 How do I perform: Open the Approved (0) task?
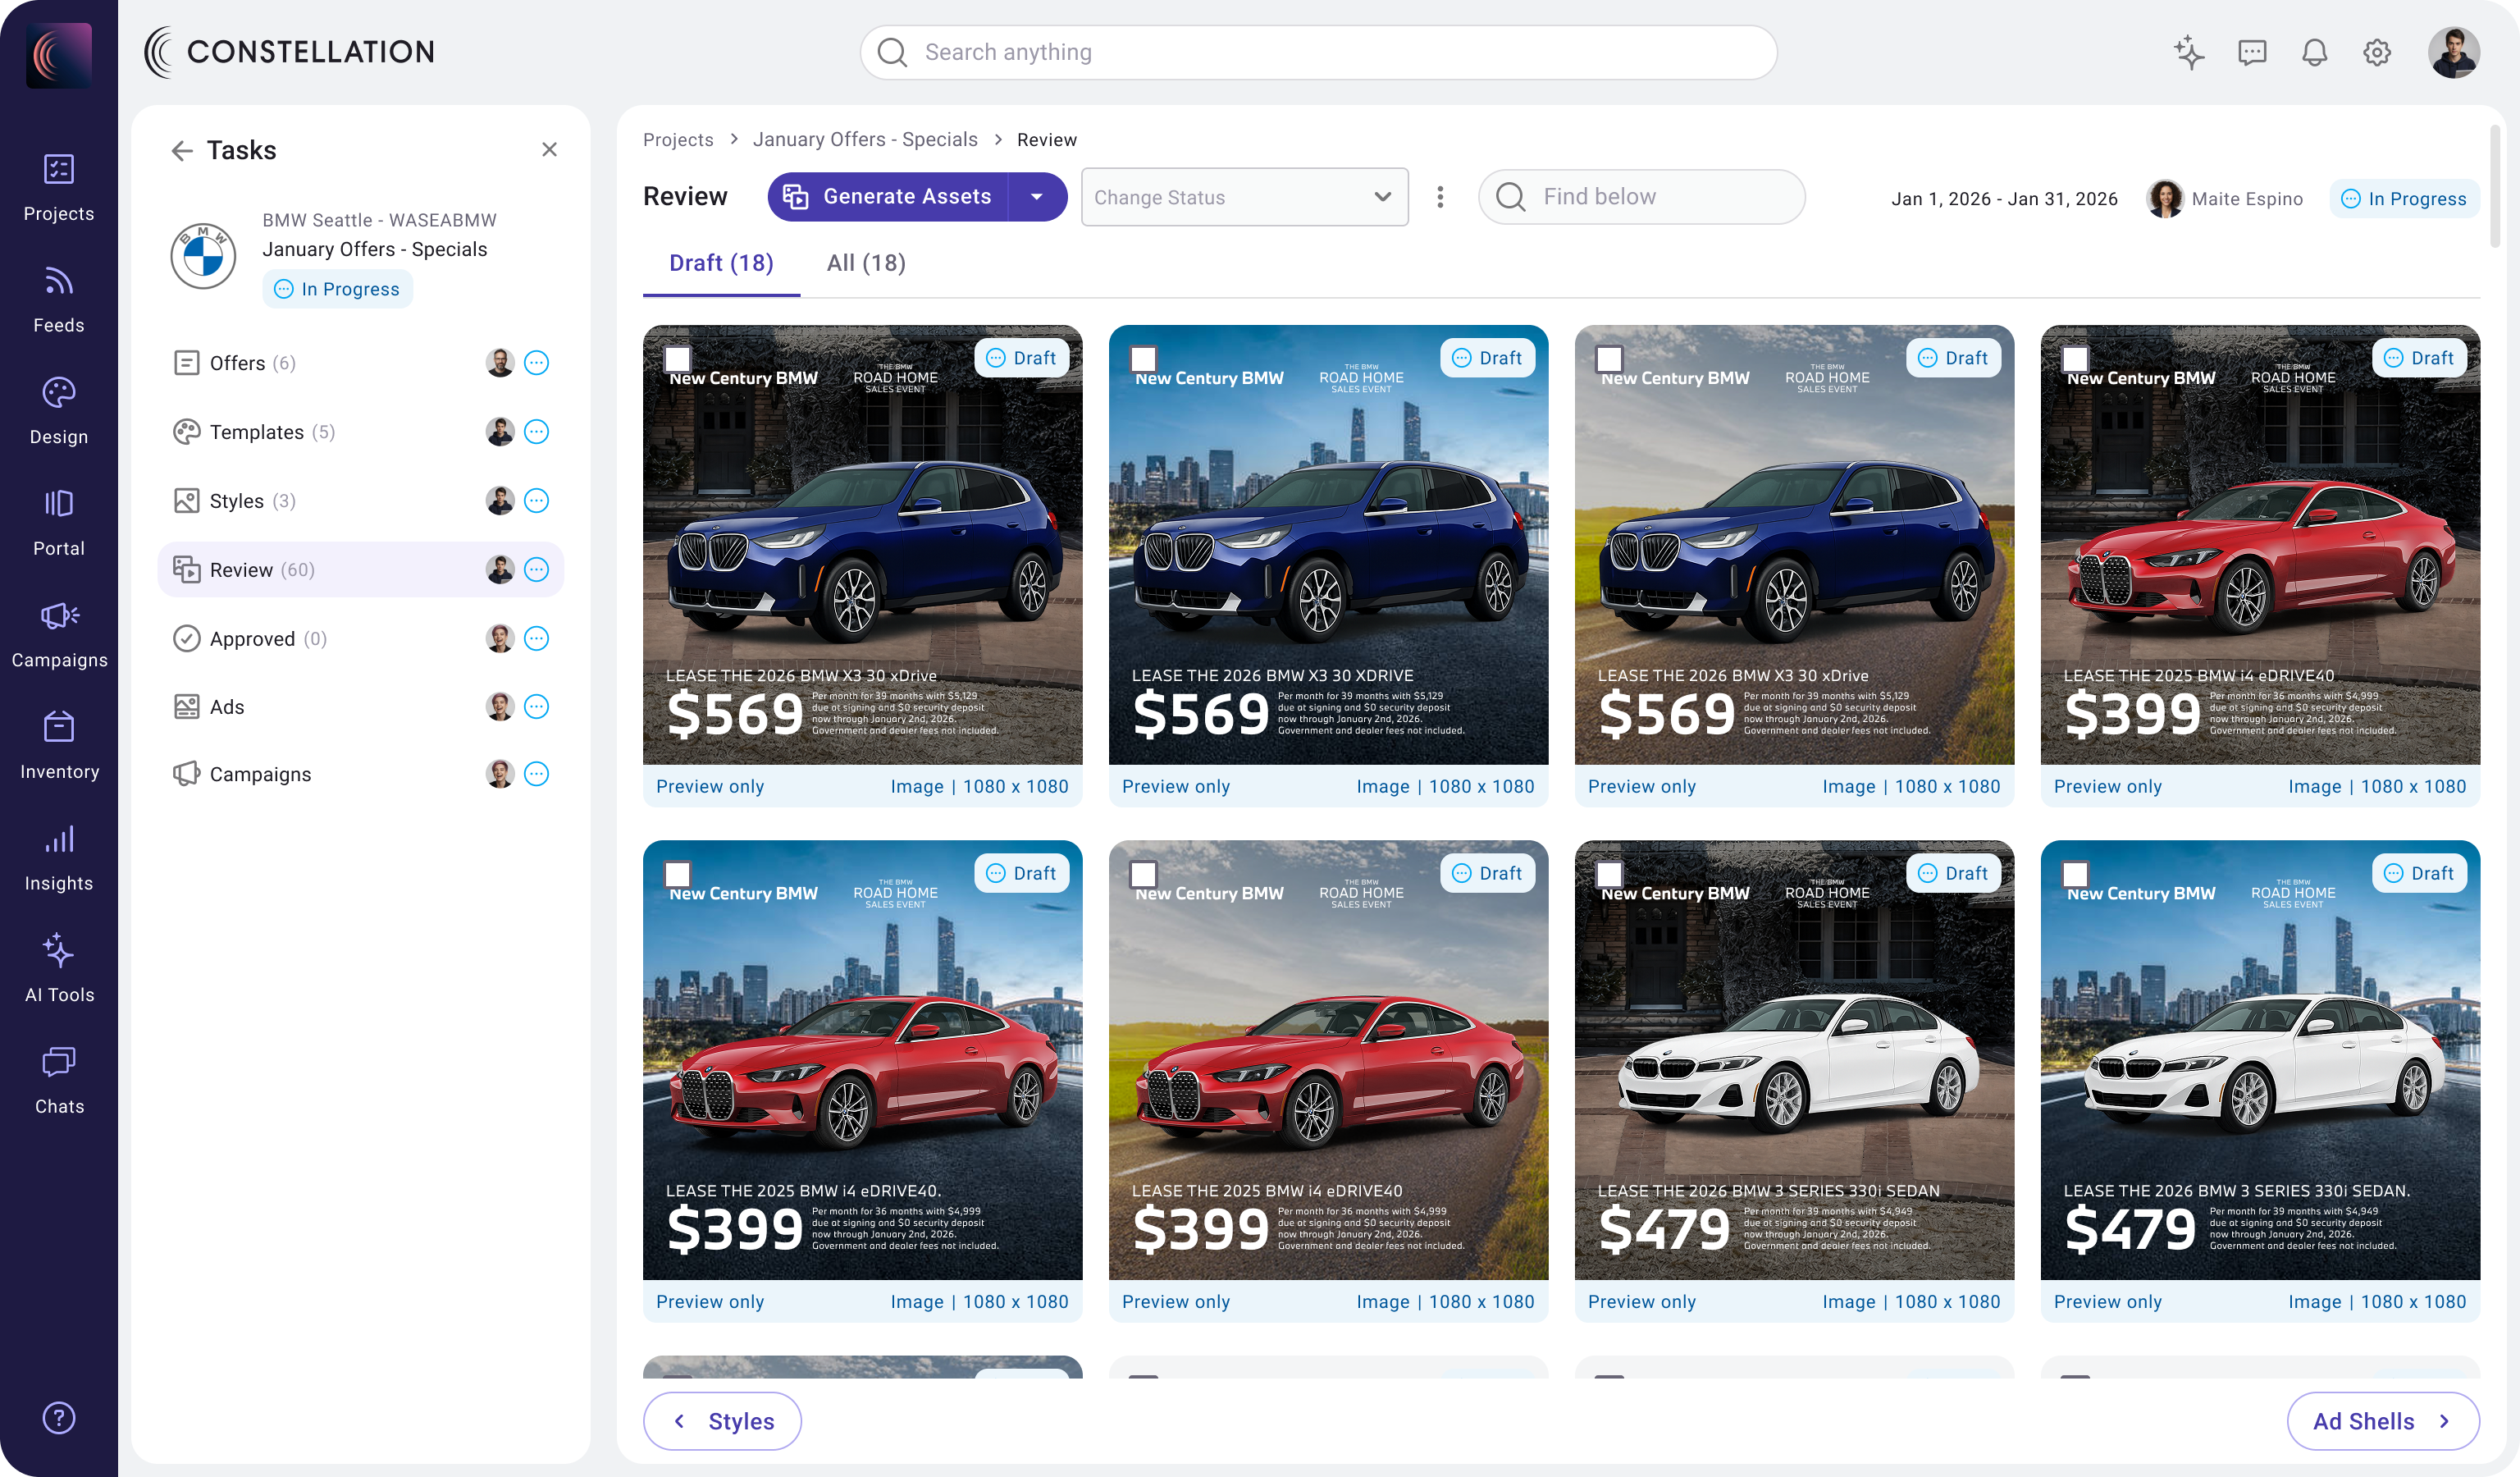(360, 638)
